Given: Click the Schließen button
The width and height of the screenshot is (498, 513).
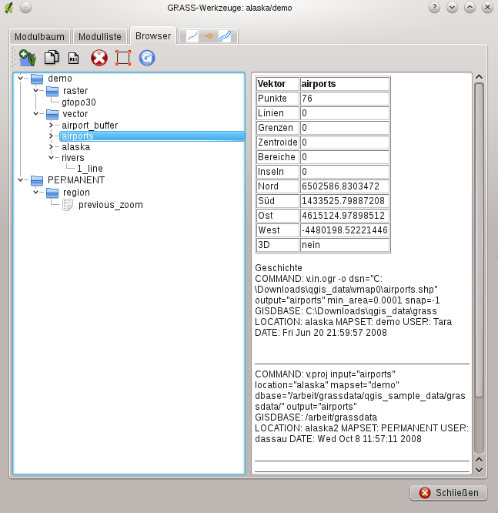Looking at the screenshot, I should coord(449,492).
